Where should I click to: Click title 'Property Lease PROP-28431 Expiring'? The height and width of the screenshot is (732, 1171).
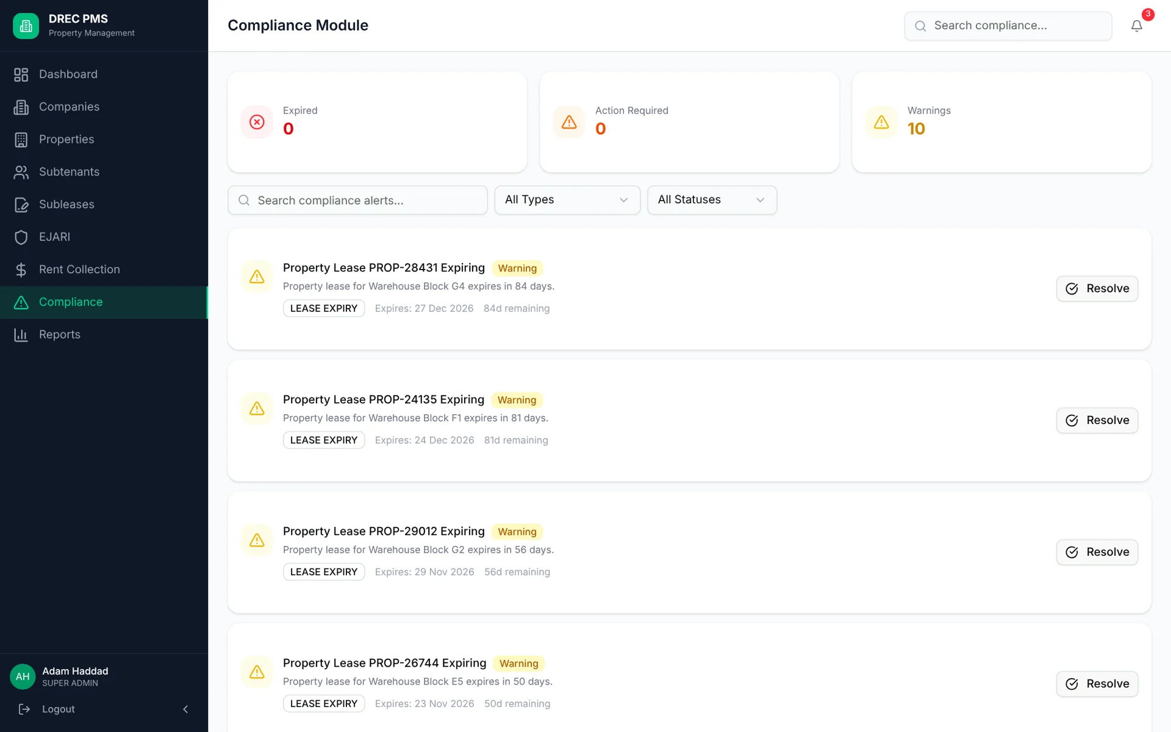click(384, 268)
